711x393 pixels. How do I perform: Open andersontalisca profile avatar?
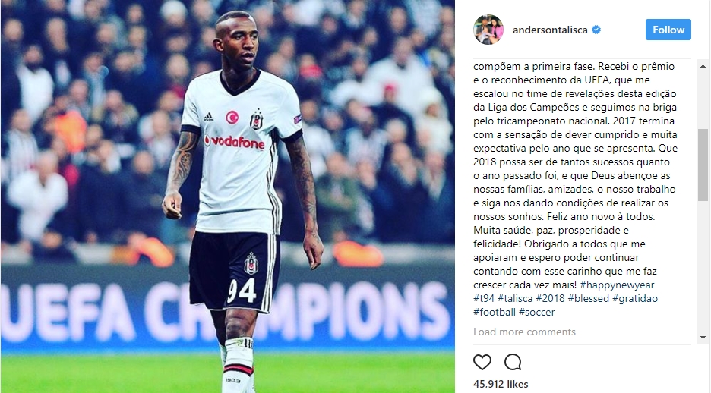coord(488,30)
